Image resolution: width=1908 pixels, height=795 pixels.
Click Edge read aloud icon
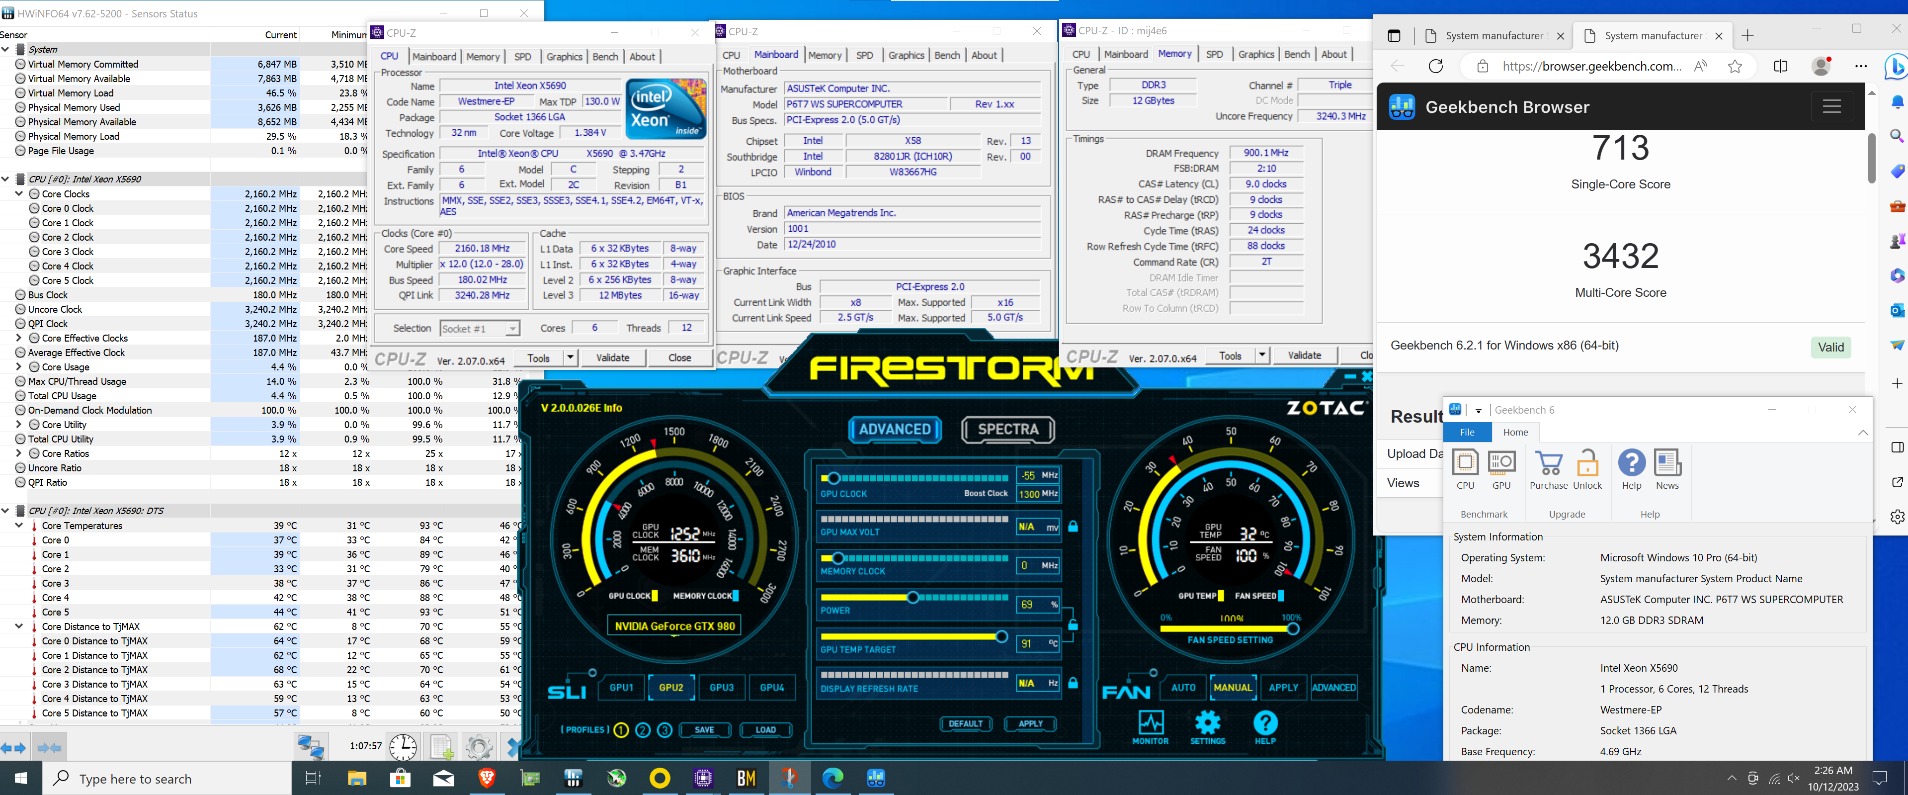click(1701, 67)
